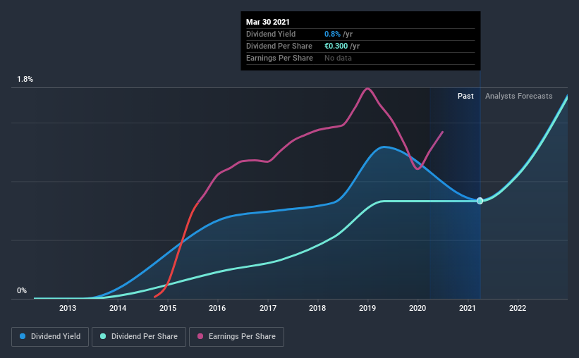Click the 0% y-axis label
579x358 pixels.
point(22,291)
